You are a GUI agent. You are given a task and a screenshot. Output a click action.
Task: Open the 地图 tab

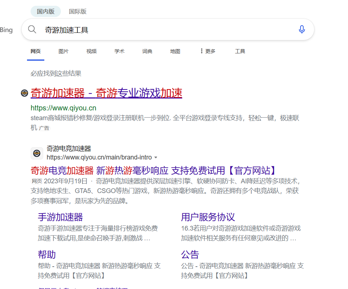[175, 51]
